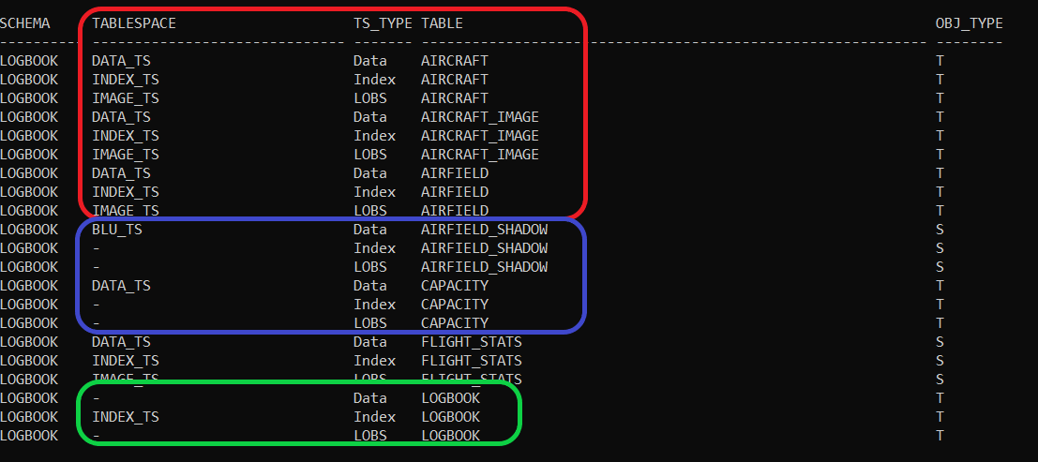
Task: Click the Index type beside table AIRFIELD
Action: [374, 192]
